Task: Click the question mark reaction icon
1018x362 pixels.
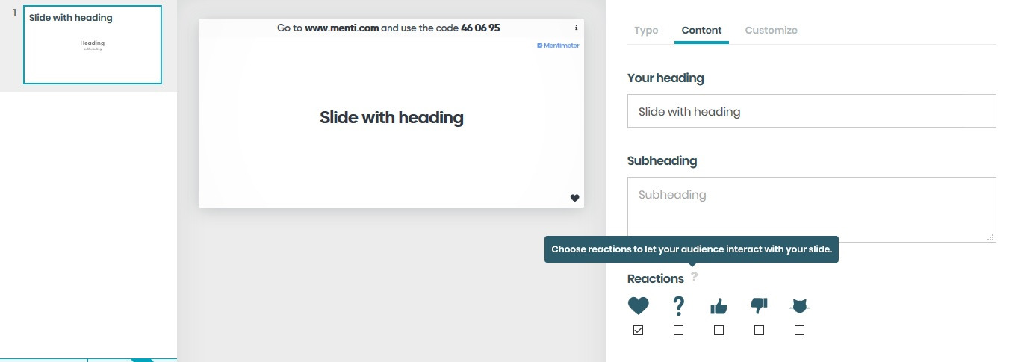Action: click(678, 305)
